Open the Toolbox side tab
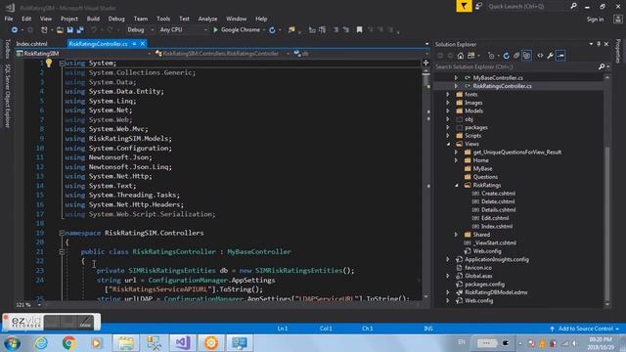Screen dimensions: 626x352 tap(7, 49)
